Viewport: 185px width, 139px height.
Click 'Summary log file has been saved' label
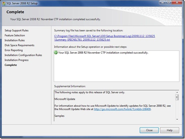pyautogui.click(x=88, y=30)
